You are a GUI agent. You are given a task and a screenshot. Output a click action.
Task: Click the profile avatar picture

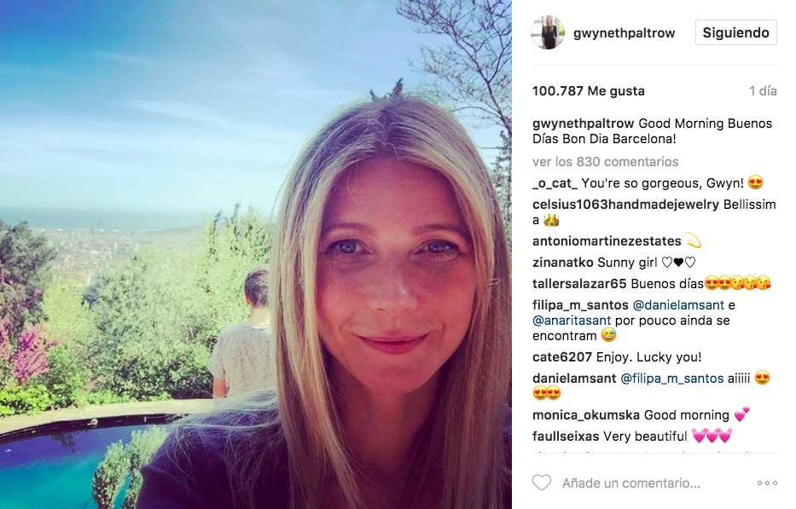click(548, 32)
